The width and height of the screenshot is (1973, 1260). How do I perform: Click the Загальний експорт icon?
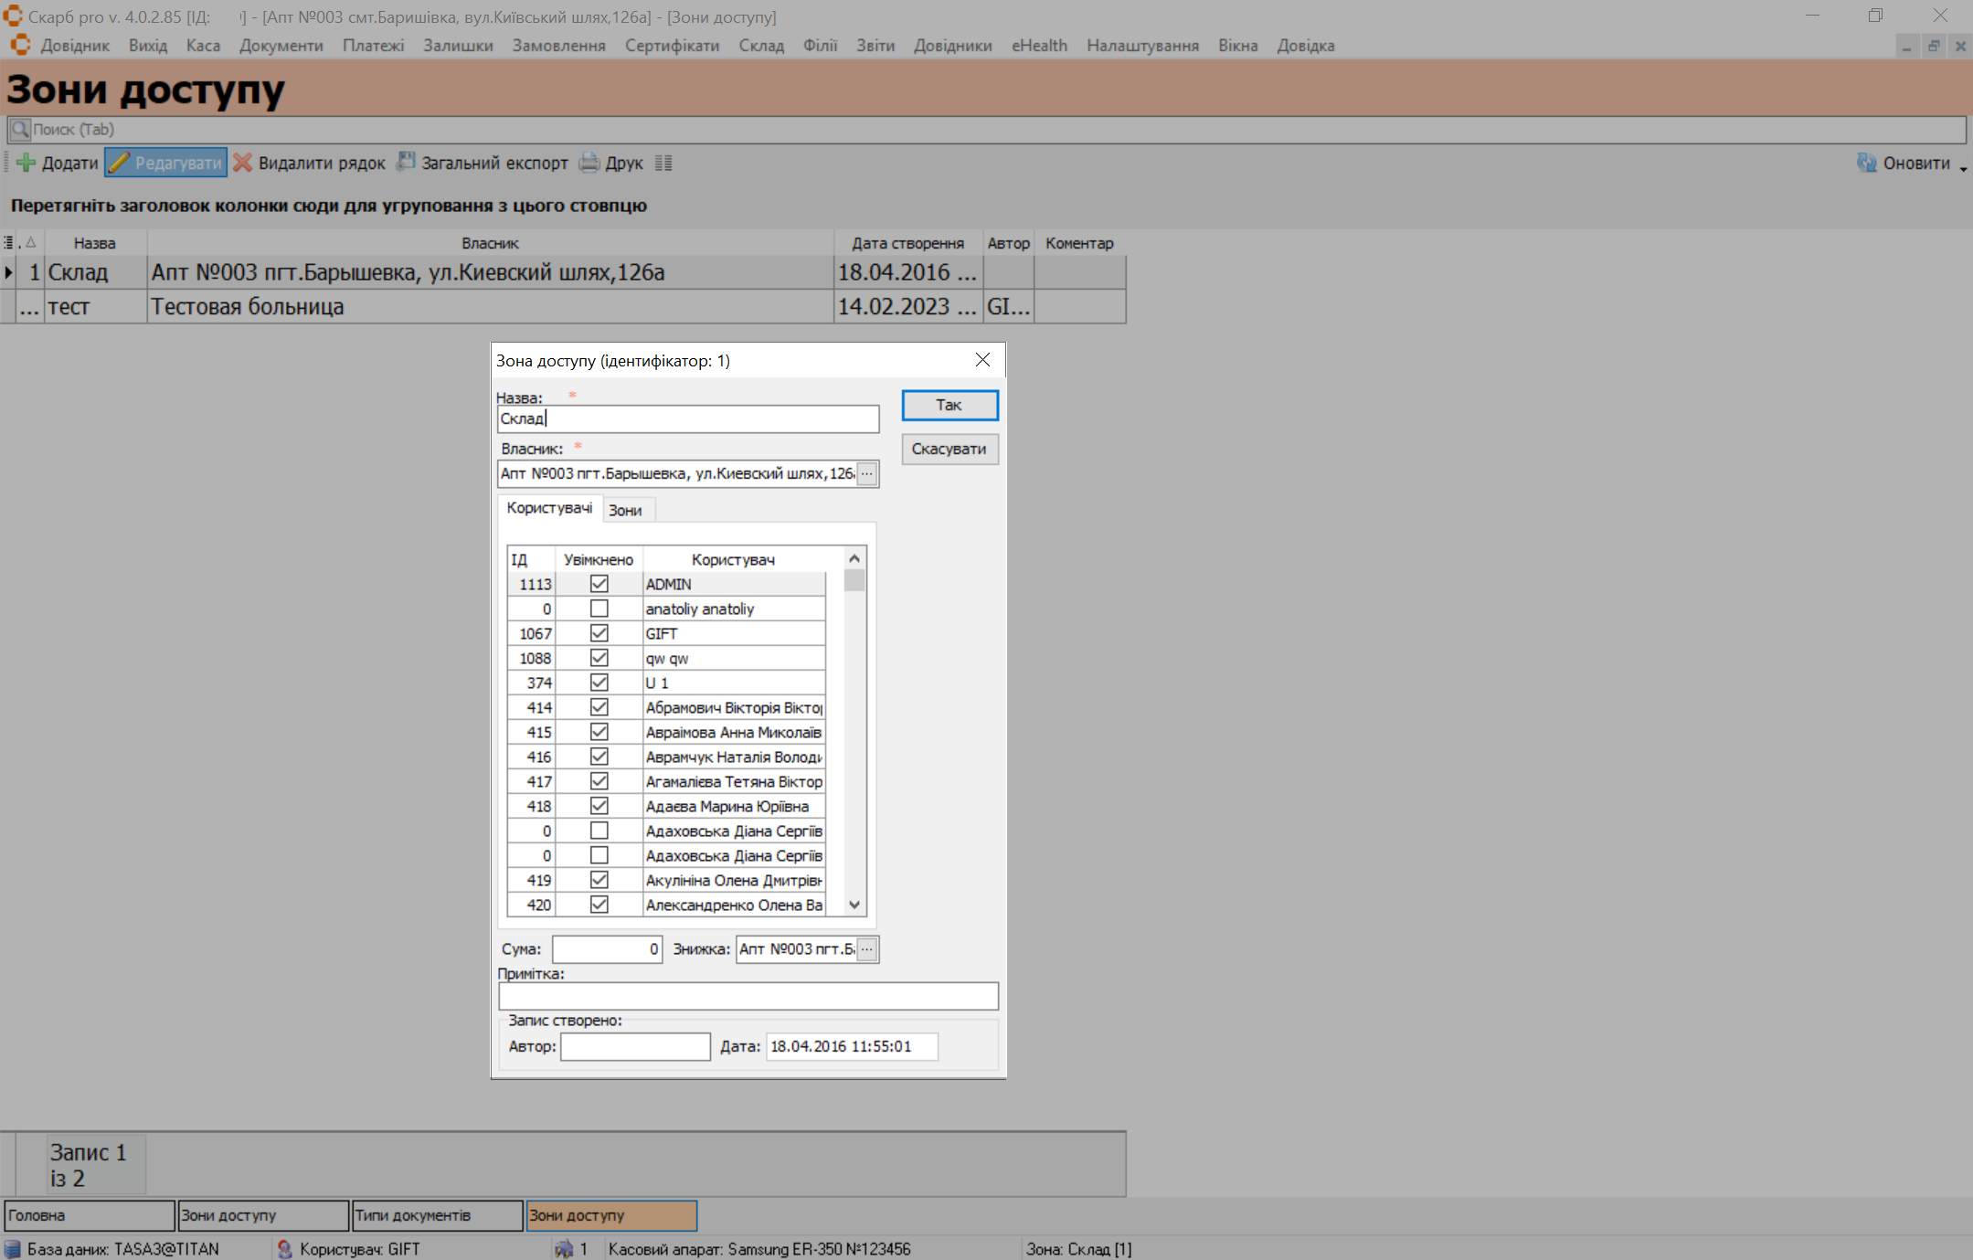tap(405, 163)
